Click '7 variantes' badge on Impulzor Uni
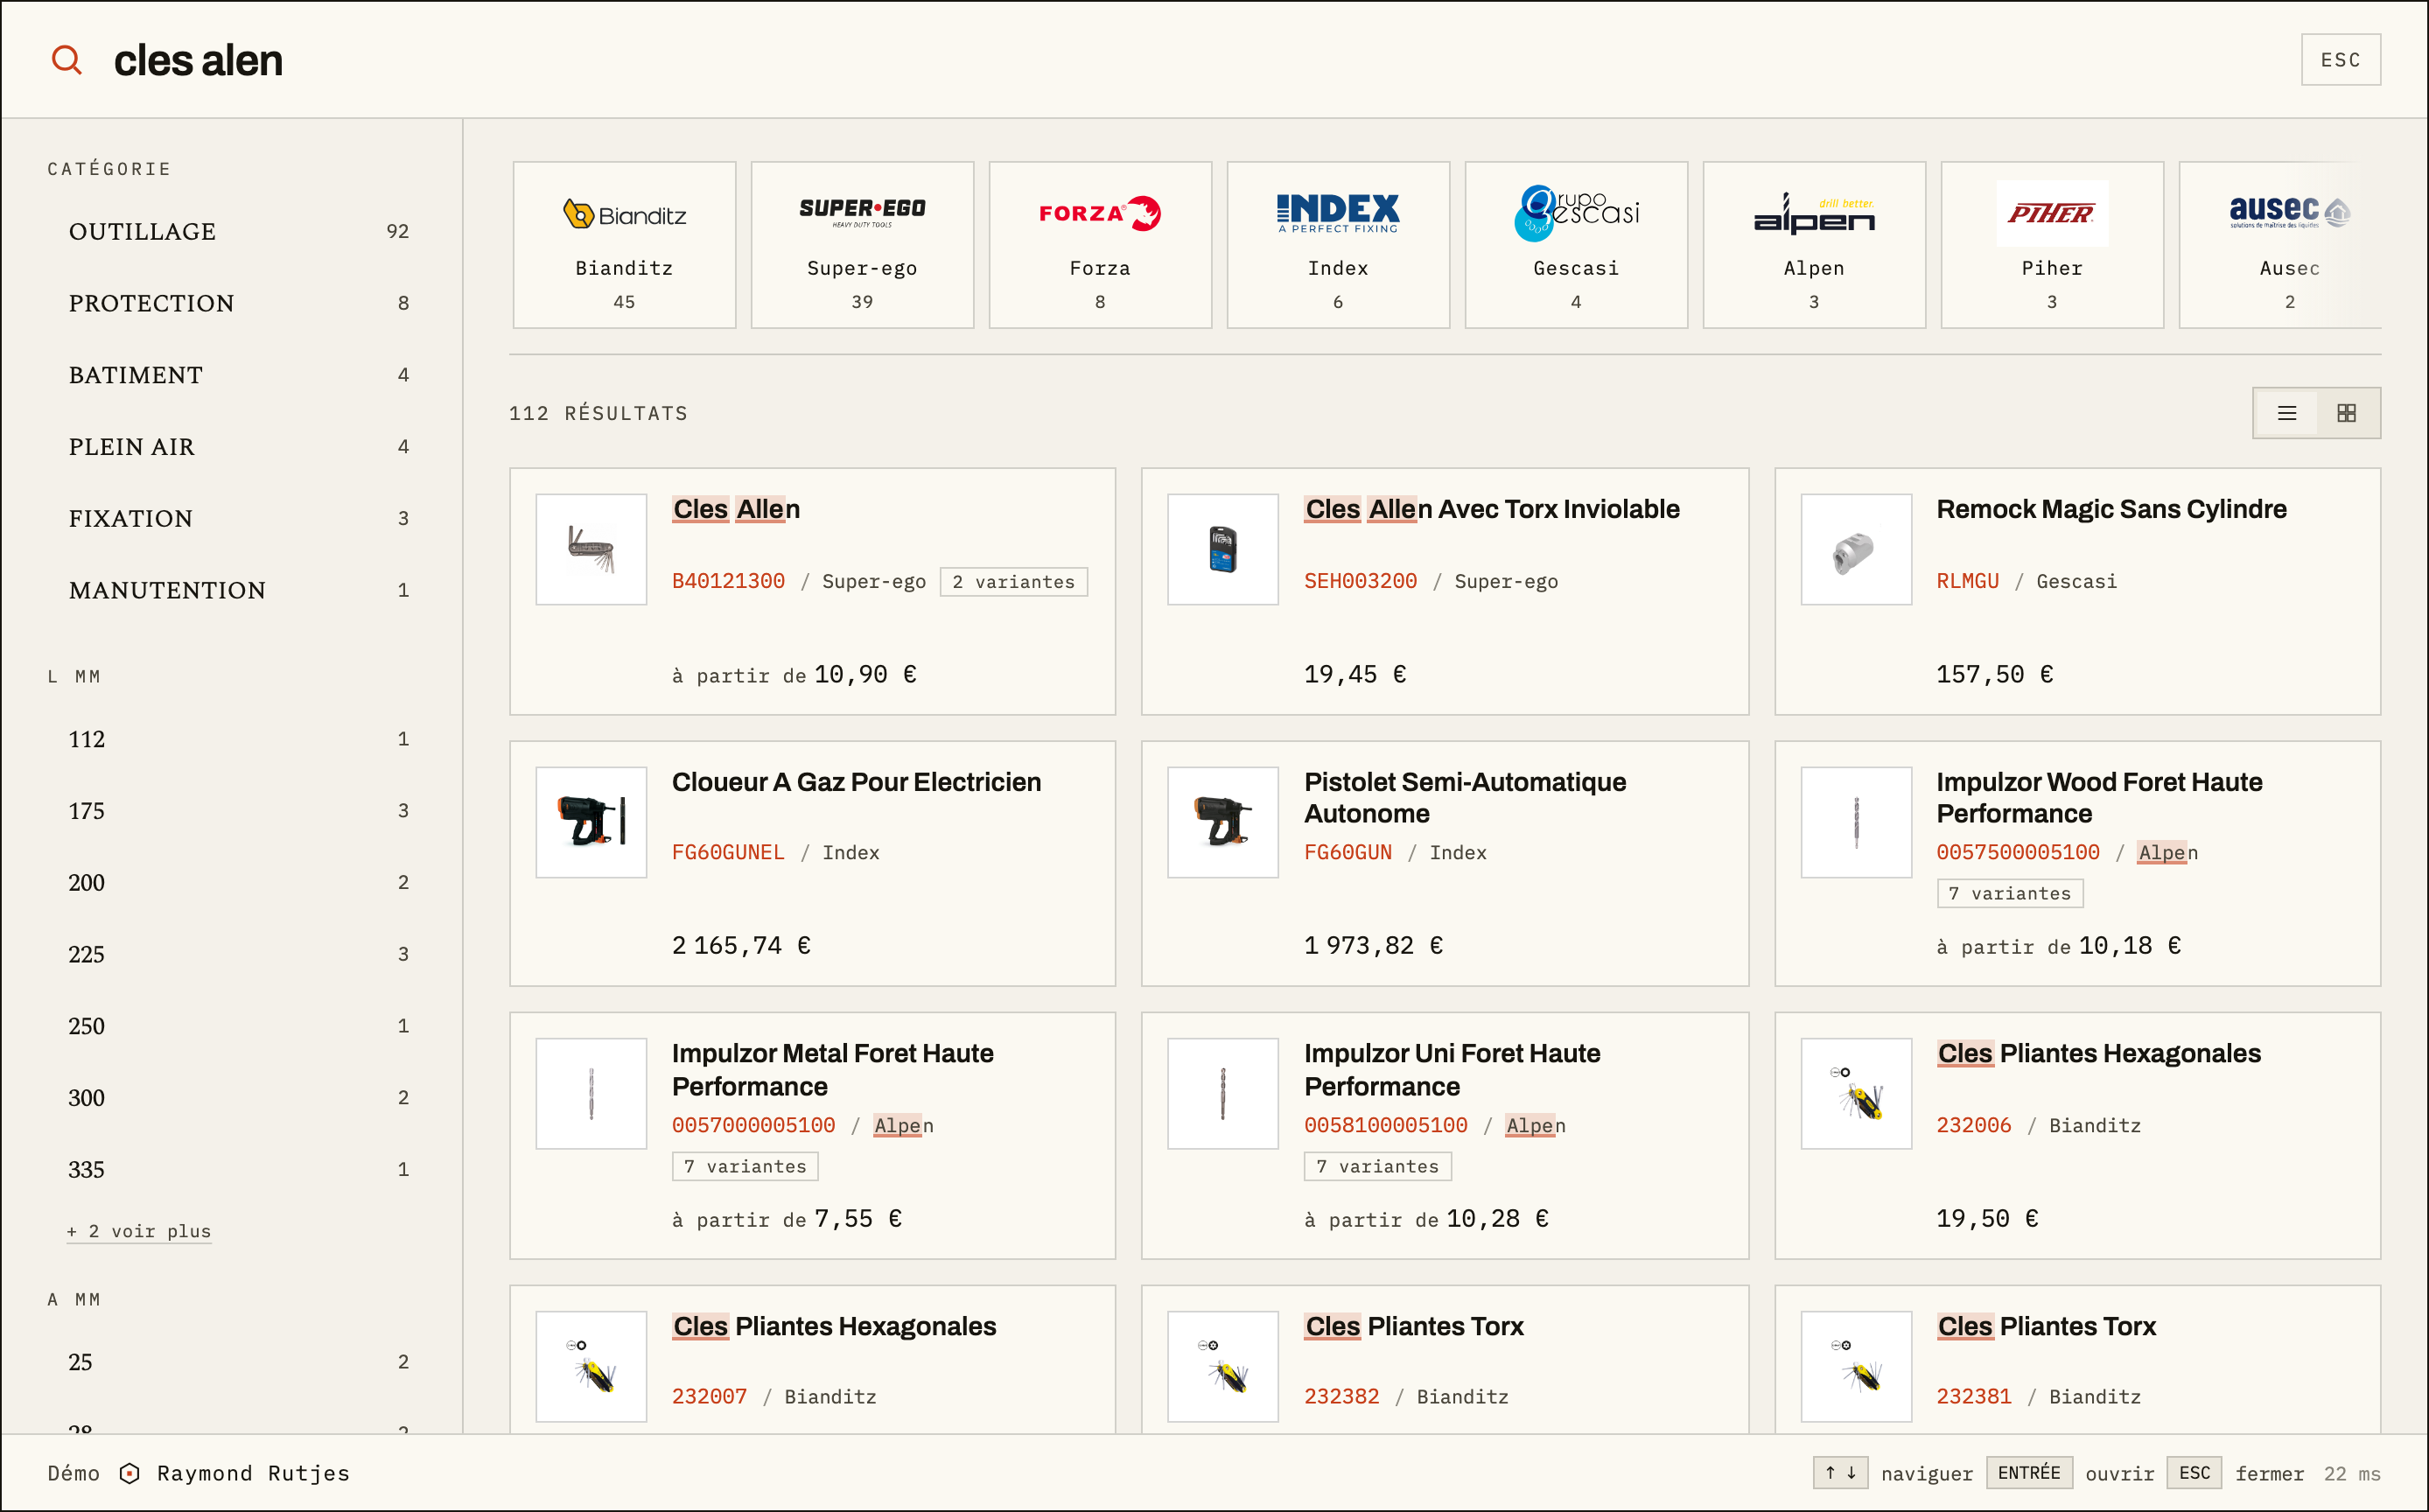The height and width of the screenshot is (1512, 2429). 1377,1167
